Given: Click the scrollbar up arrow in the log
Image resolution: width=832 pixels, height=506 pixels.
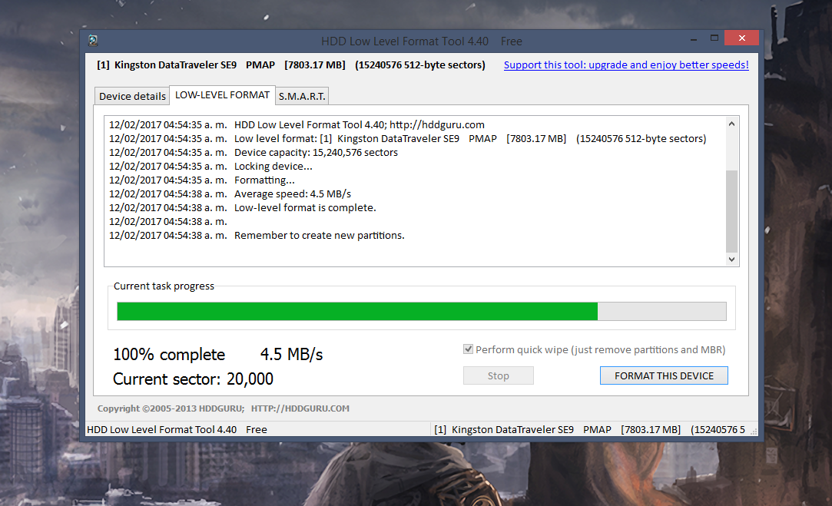Looking at the screenshot, I should click(731, 122).
